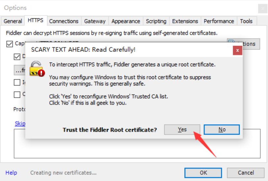The width and height of the screenshot is (268, 181).
Task: Open the '...fr' processes dropdown
Action: 20,70
